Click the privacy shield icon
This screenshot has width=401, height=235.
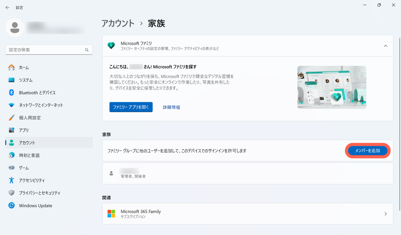12,193
